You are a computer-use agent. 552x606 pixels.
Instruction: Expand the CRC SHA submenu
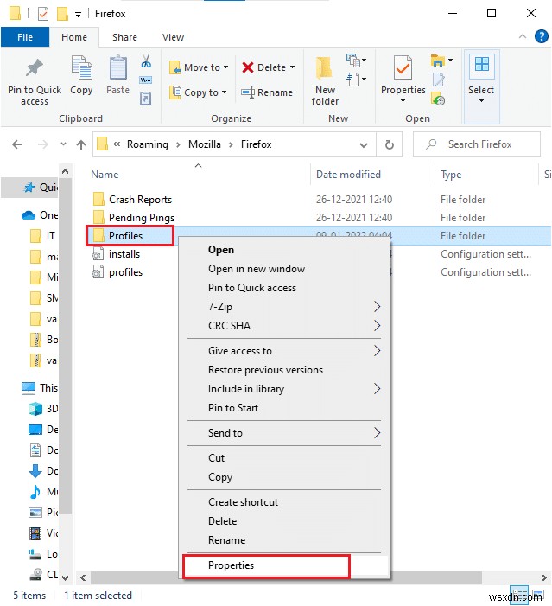coord(284,325)
